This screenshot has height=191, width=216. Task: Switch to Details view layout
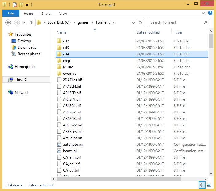click(202, 185)
